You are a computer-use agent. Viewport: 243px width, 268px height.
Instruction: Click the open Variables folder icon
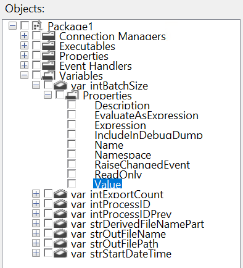click(x=49, y=75)
